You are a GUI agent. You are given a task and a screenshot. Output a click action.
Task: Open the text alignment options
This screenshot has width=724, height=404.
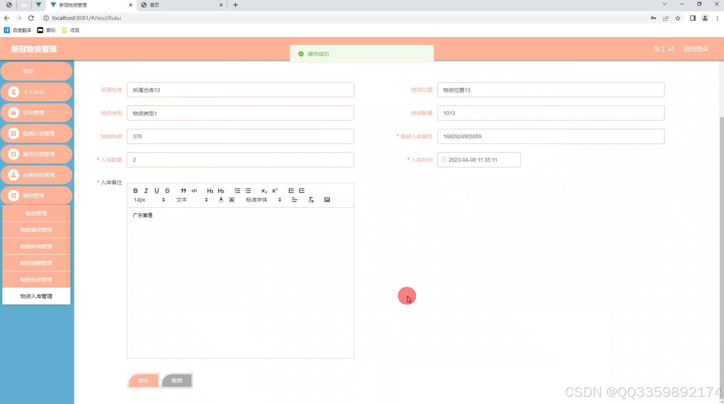click(x=295, y=200)
